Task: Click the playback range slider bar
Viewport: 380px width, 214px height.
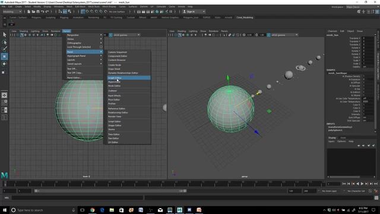Action: 110,191
